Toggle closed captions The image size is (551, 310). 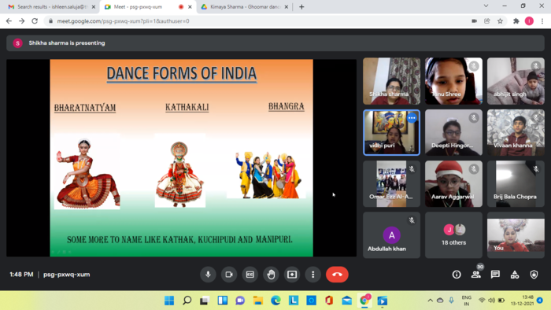point(250,275)
